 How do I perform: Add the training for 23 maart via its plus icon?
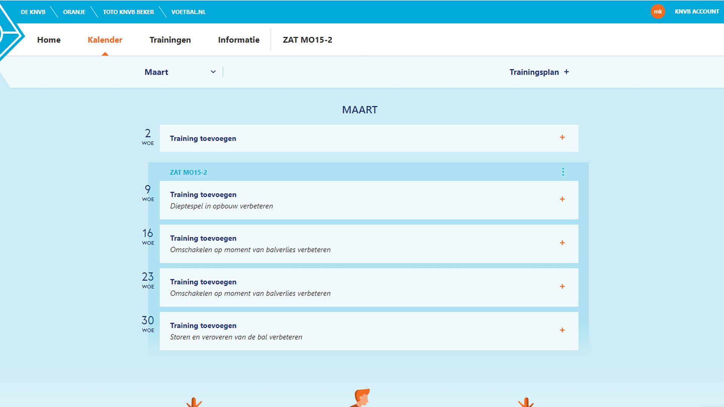[562, 286]
